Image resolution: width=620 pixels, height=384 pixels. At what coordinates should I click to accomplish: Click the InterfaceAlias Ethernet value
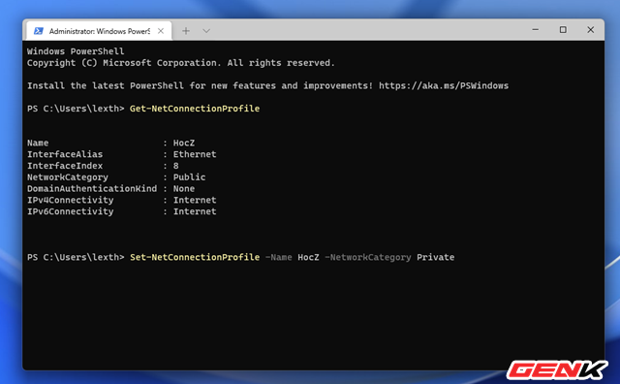tap(195, 154)
